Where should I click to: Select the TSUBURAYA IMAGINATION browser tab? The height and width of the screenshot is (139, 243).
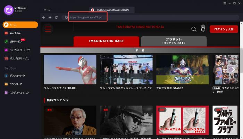(x=111, y=10)
